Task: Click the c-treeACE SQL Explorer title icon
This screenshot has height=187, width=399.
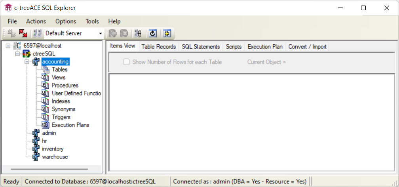Action: tap(8, 8)
